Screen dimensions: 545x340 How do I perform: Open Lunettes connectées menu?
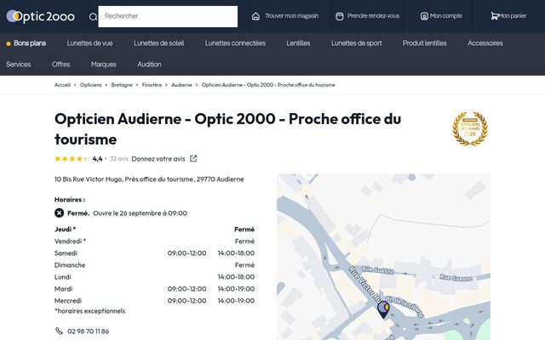click(x=235, y=43)
